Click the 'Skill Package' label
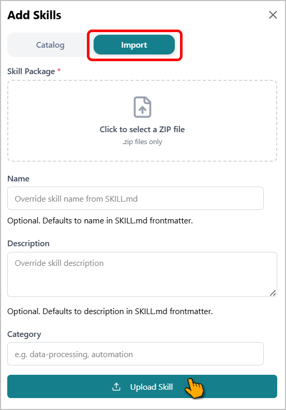This screenshot has width=286, height=410. click(x=31, y=72)
